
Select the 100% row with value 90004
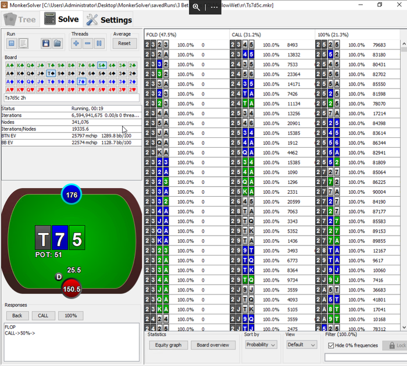(x=358, y=191)
